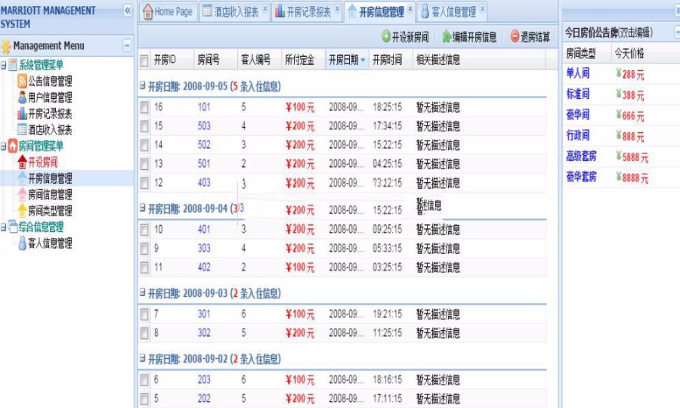680x408 pixels.
Task: Select the 单人间 price row
Action: coord(621,74)
